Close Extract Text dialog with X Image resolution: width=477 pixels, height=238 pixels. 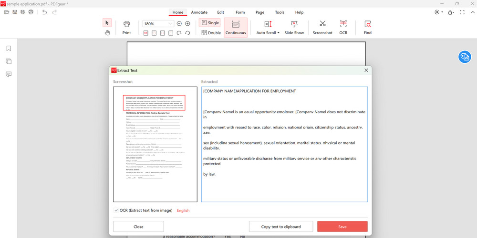click(x=366, y=70)
